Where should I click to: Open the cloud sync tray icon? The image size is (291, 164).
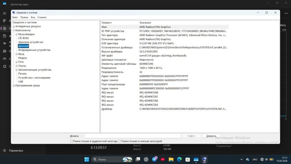pos(248,159)
